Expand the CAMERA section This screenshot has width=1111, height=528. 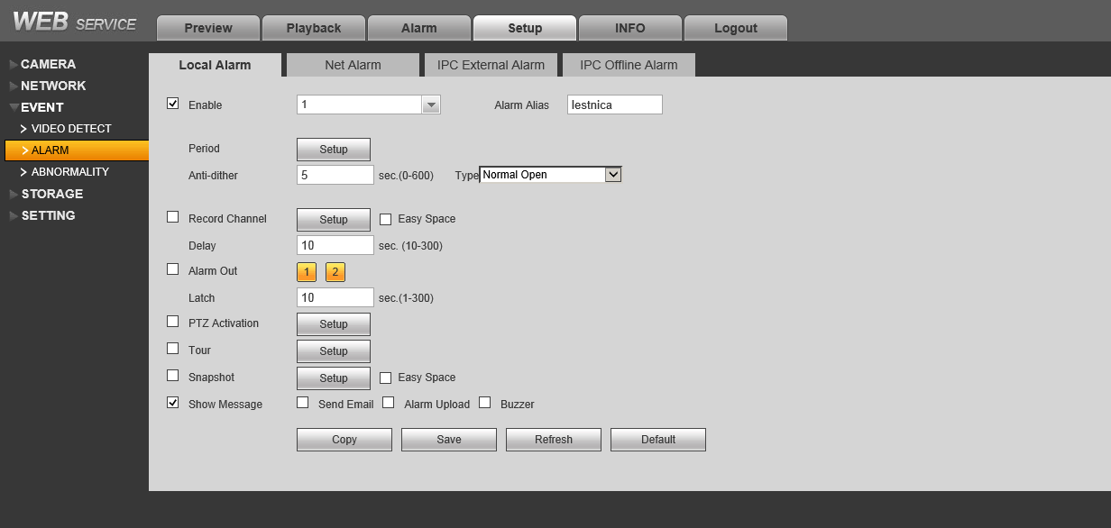48,64
